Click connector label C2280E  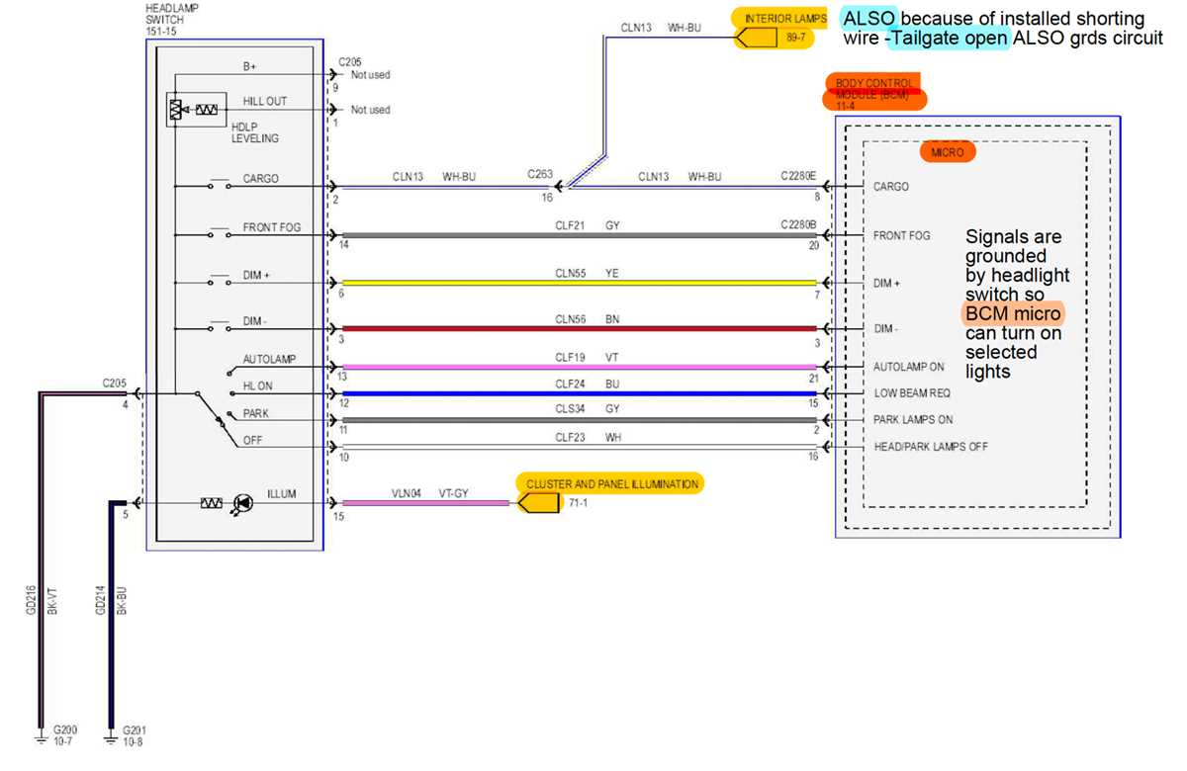[x=798, y=176]
